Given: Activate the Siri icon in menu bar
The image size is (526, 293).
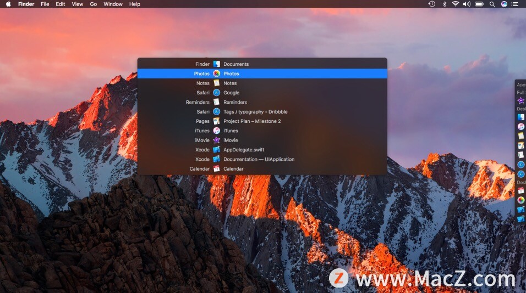Looking at the screenshot, I should tap(504, 4).
